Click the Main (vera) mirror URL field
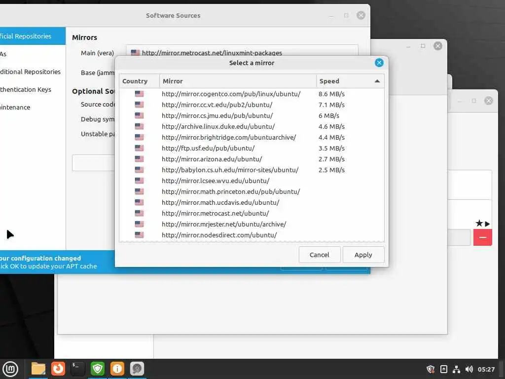Viewport: 505px width, 379px height. click(242, 51)
